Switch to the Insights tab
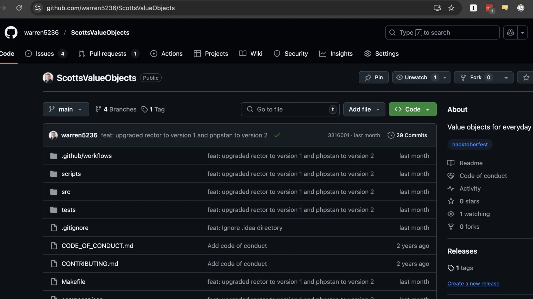533x299 pixels. click(336, 53)
